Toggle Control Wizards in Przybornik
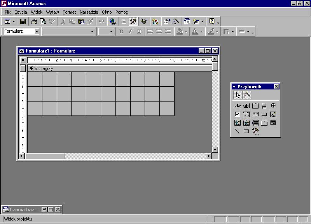Screen dimensions: 311x224 tap(246, 95)
